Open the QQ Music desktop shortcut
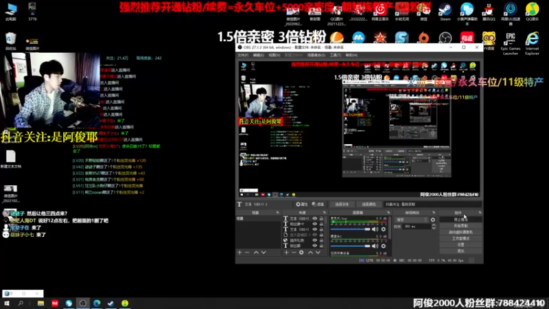This screenshot has height=309, width=549. [533, 11]
